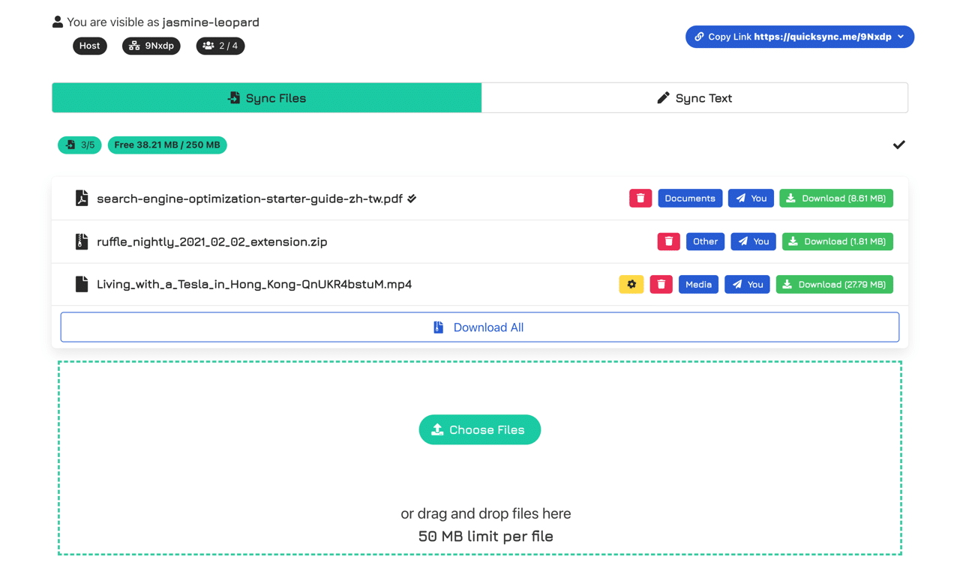Delete the Living_with_a_Tesla mp4 file

tap(661, 284)
